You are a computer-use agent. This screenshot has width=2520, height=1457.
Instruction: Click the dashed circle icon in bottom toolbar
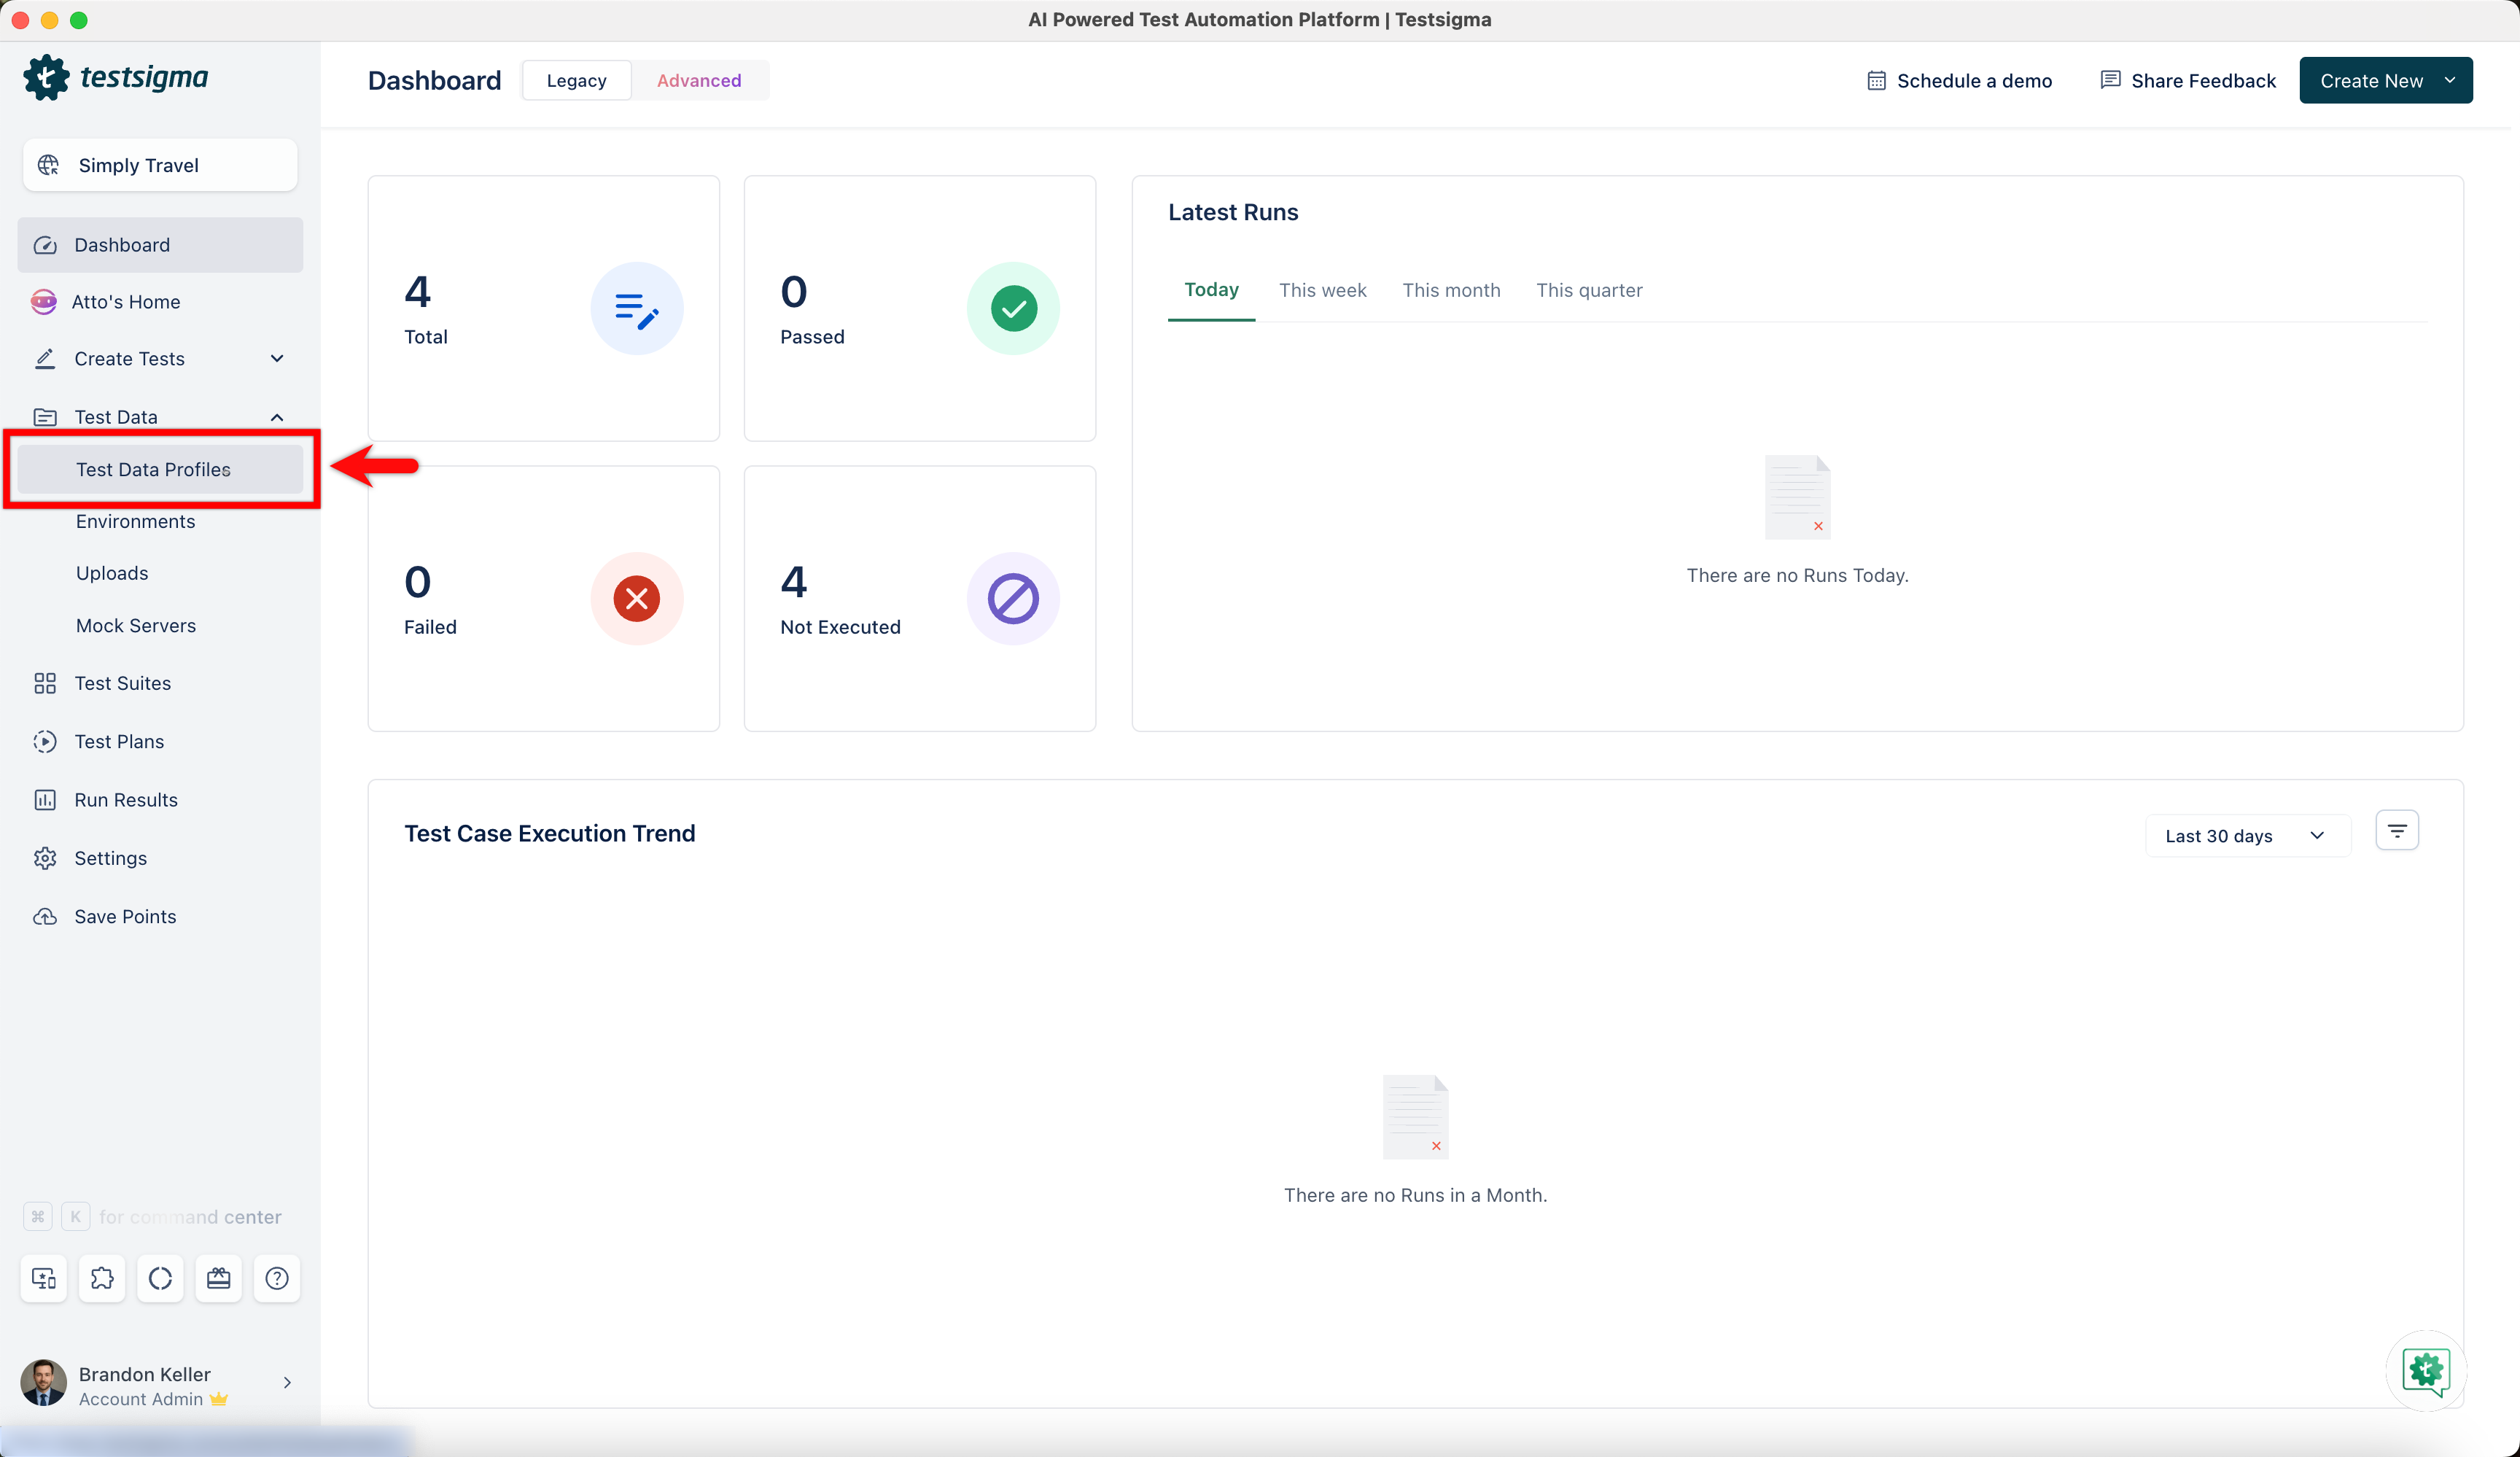(160, 1278)
